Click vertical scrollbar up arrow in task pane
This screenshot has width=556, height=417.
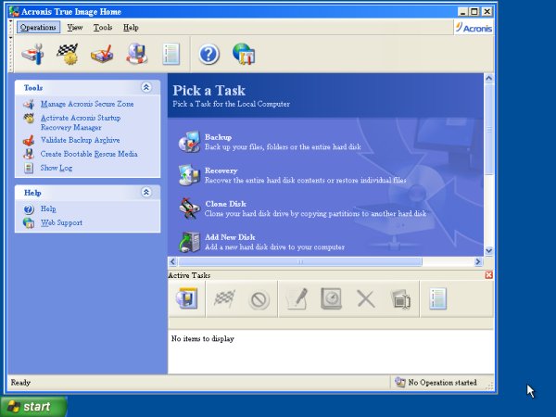(x=488, y=79)
